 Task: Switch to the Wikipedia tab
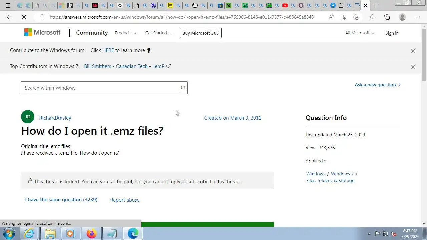tap(120, 5)
